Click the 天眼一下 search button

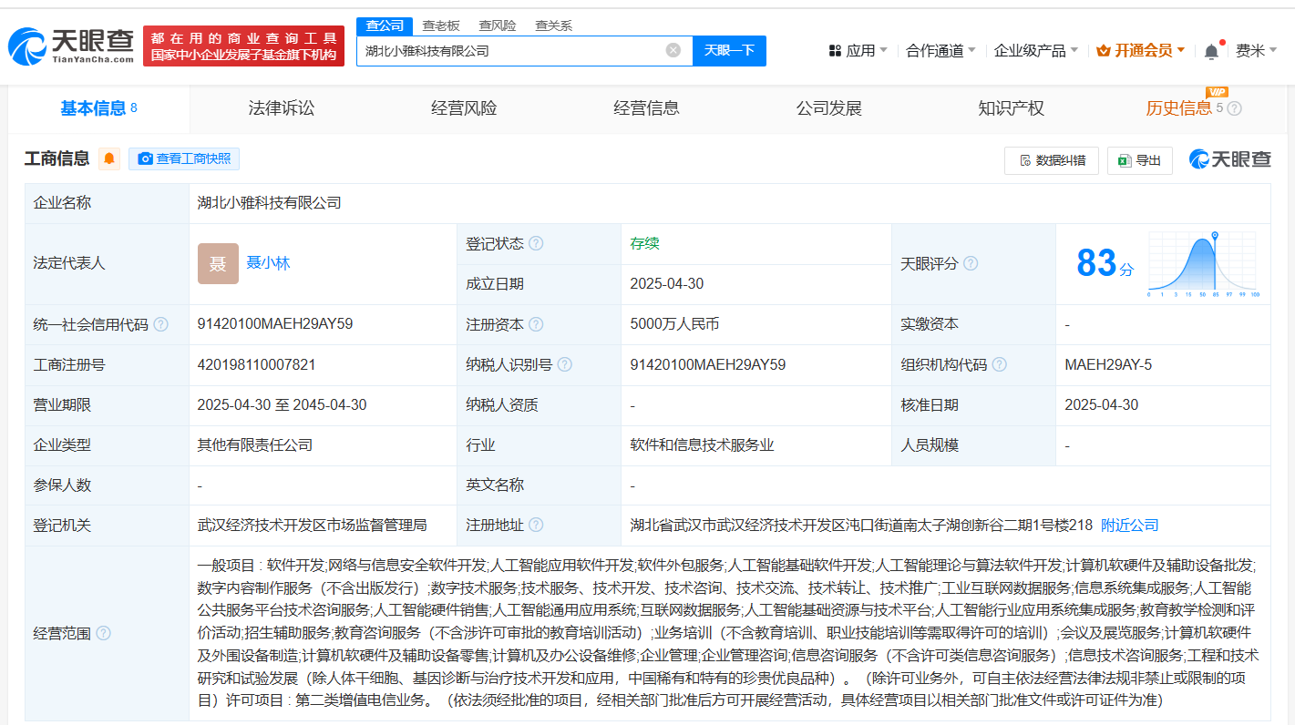click(729, 50)
